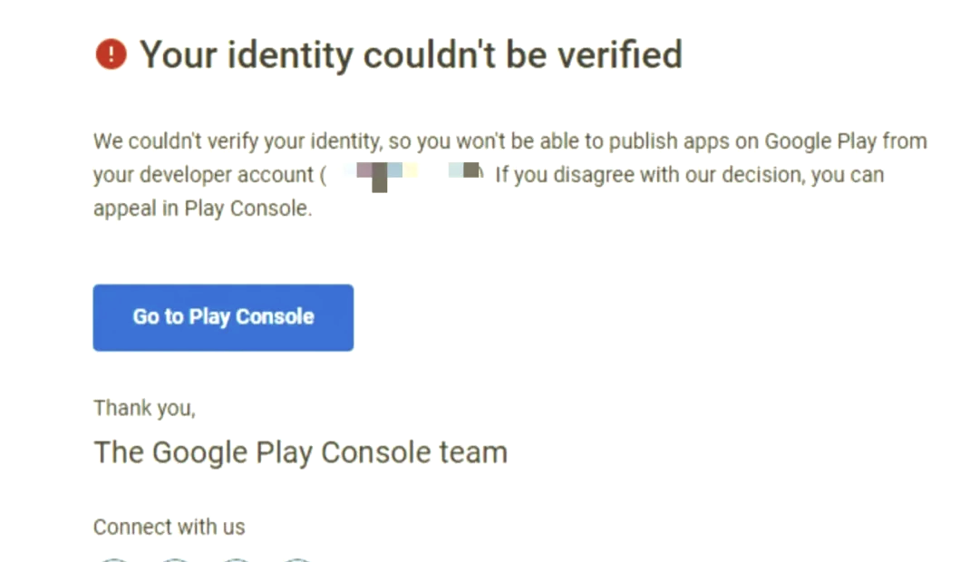Open the first social circle icon
Viewport: 979px width, 562px height.
115,560
